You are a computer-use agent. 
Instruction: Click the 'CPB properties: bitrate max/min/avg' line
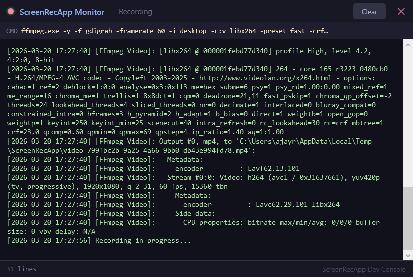[193, 222]
